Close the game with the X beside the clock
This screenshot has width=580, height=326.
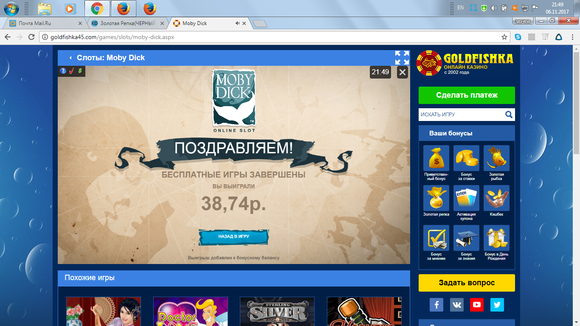click(403, 72)
